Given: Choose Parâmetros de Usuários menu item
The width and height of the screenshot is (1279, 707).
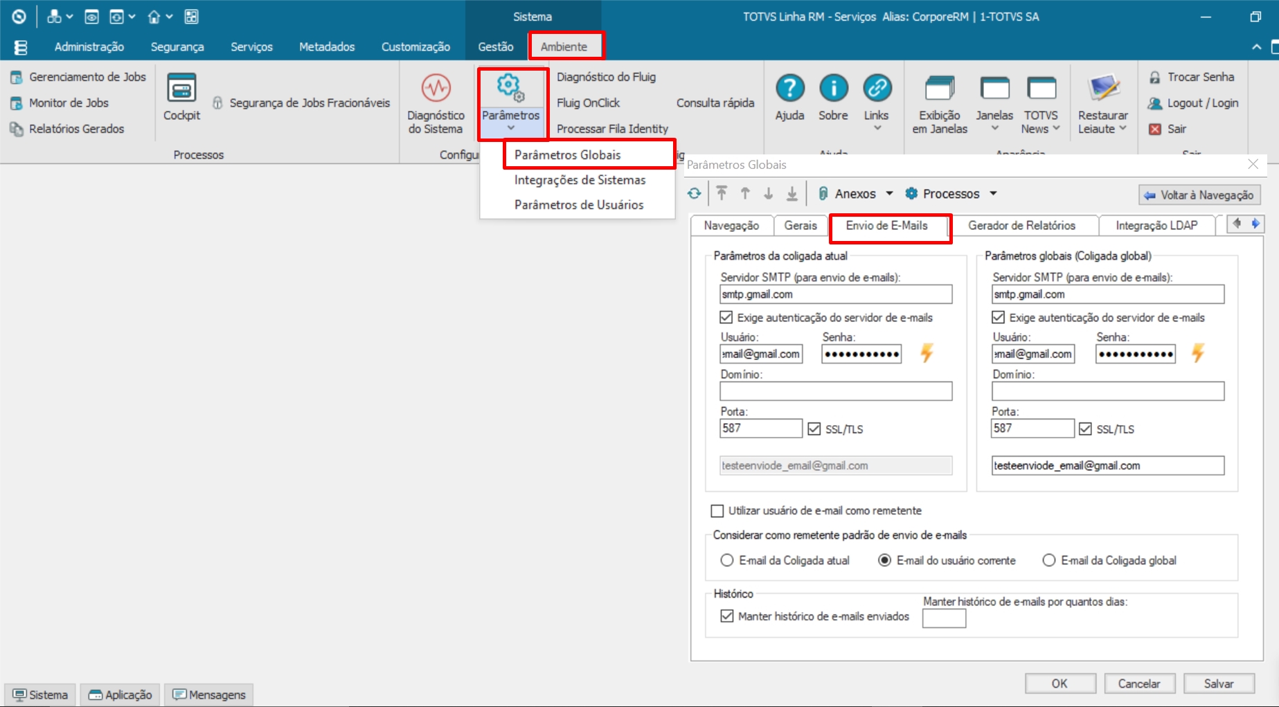Looking at the screenshot, I should click(579, 205).
